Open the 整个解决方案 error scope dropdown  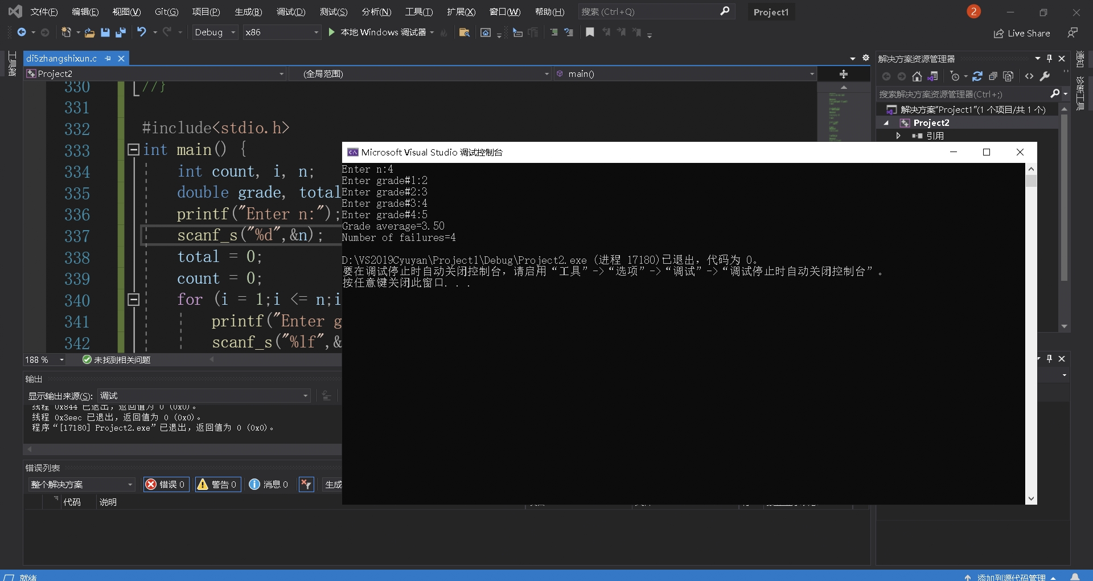(x=81, y=484)
